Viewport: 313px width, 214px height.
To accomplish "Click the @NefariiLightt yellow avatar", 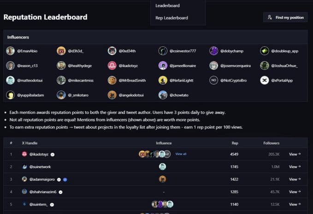I will coord(163,80).
